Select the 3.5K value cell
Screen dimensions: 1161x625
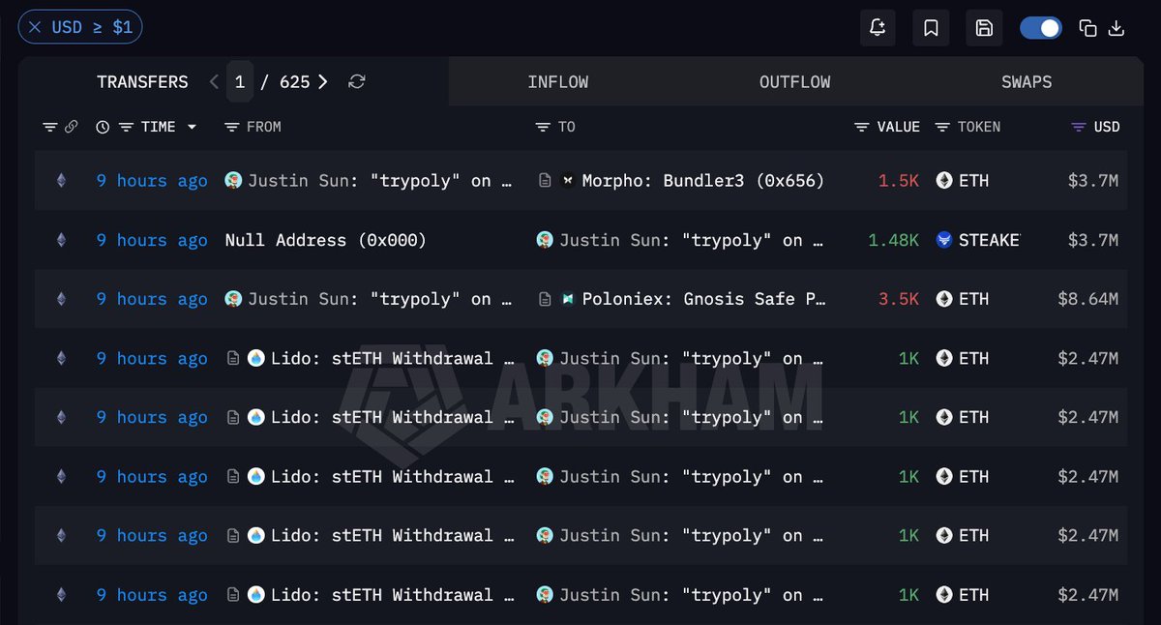tap(899, 299)
